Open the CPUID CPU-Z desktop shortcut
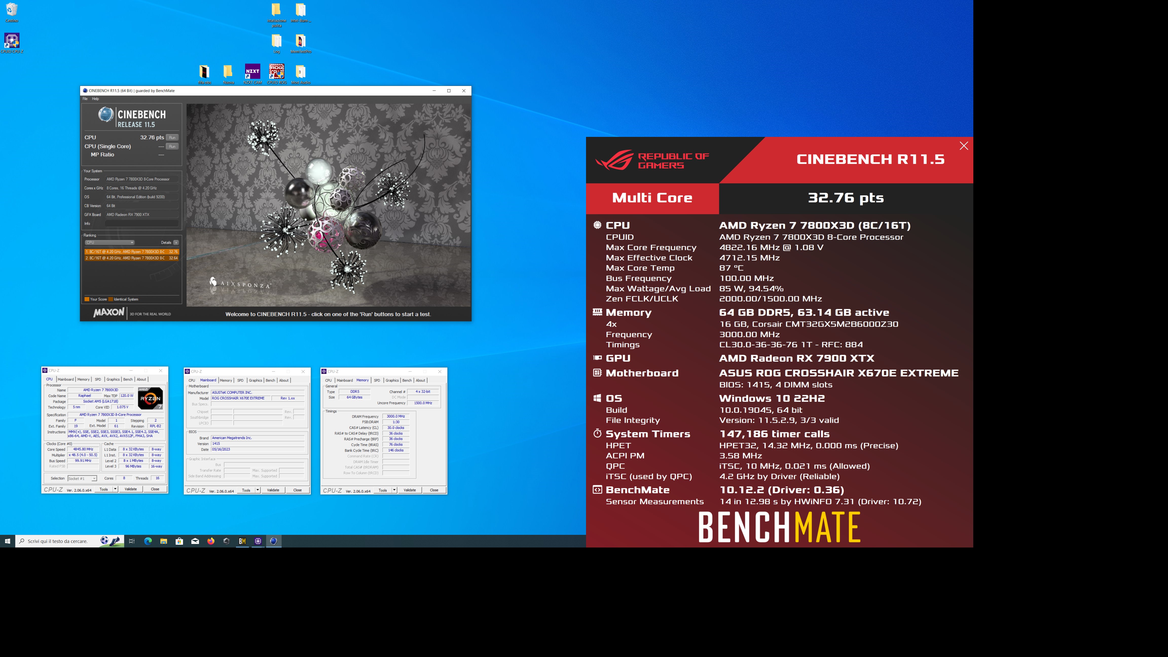 click(x=12, y=43)
